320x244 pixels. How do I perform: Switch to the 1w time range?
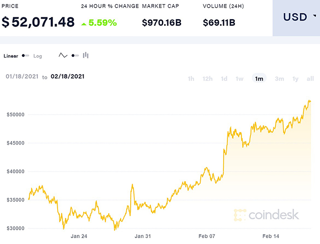point(240,79)
